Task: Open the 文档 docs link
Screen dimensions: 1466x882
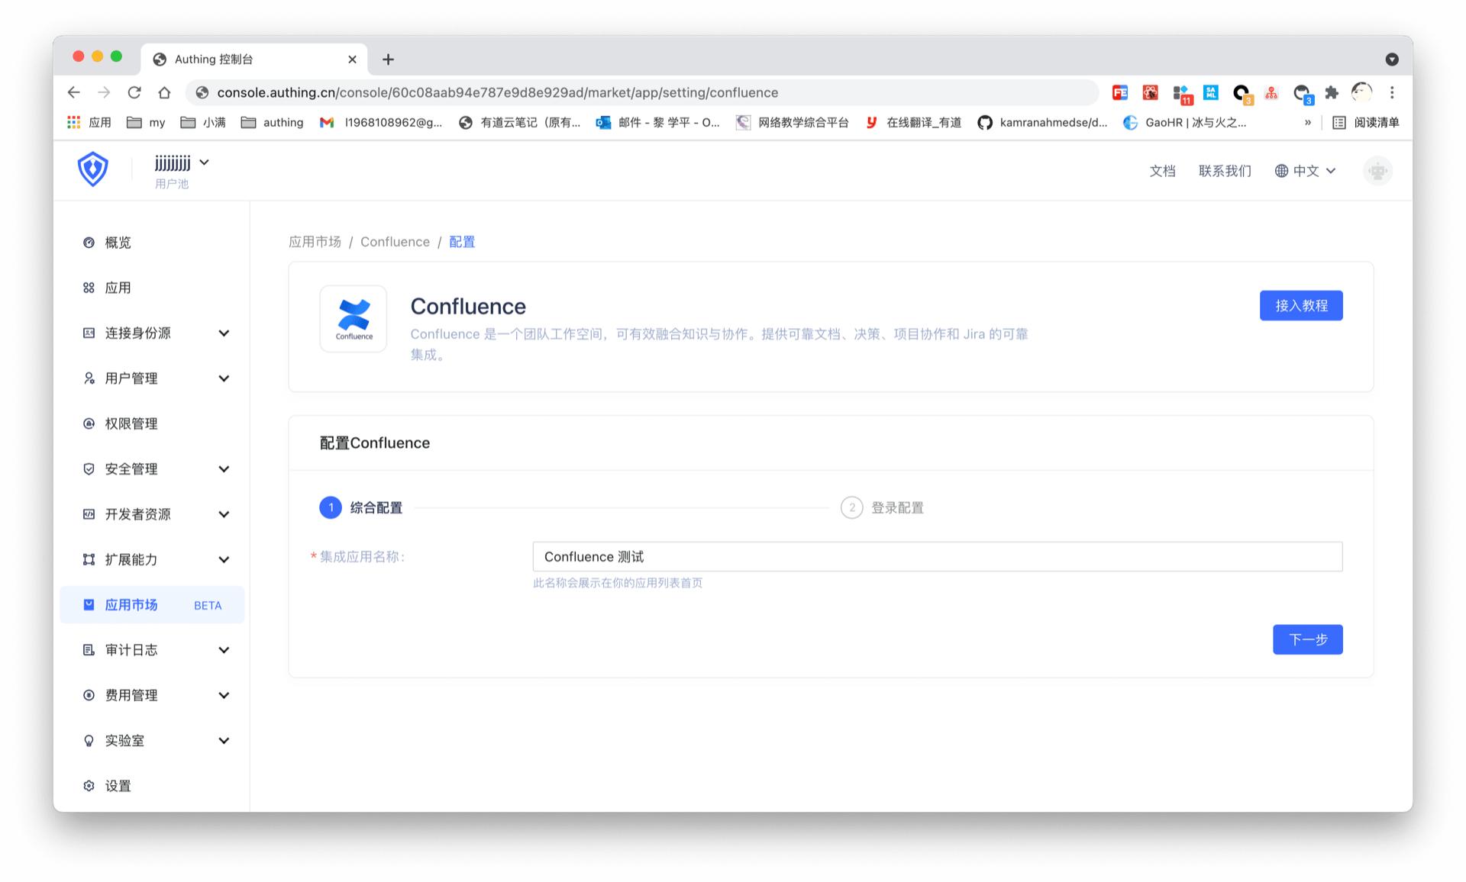Action: pos(1162,171)
